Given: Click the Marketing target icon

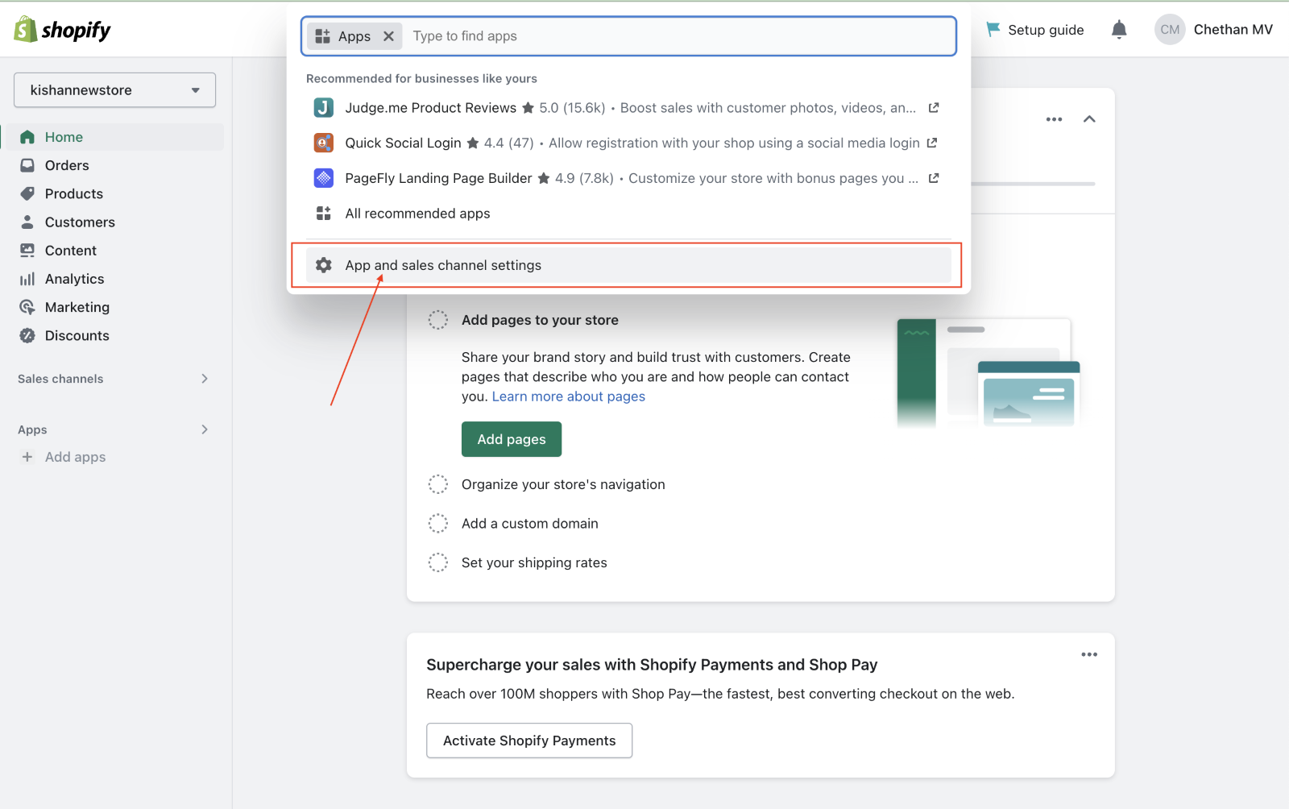Looking at the screenshot, I should click(27, 307).
